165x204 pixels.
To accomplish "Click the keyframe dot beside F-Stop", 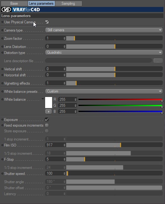I will pos(2,159).
